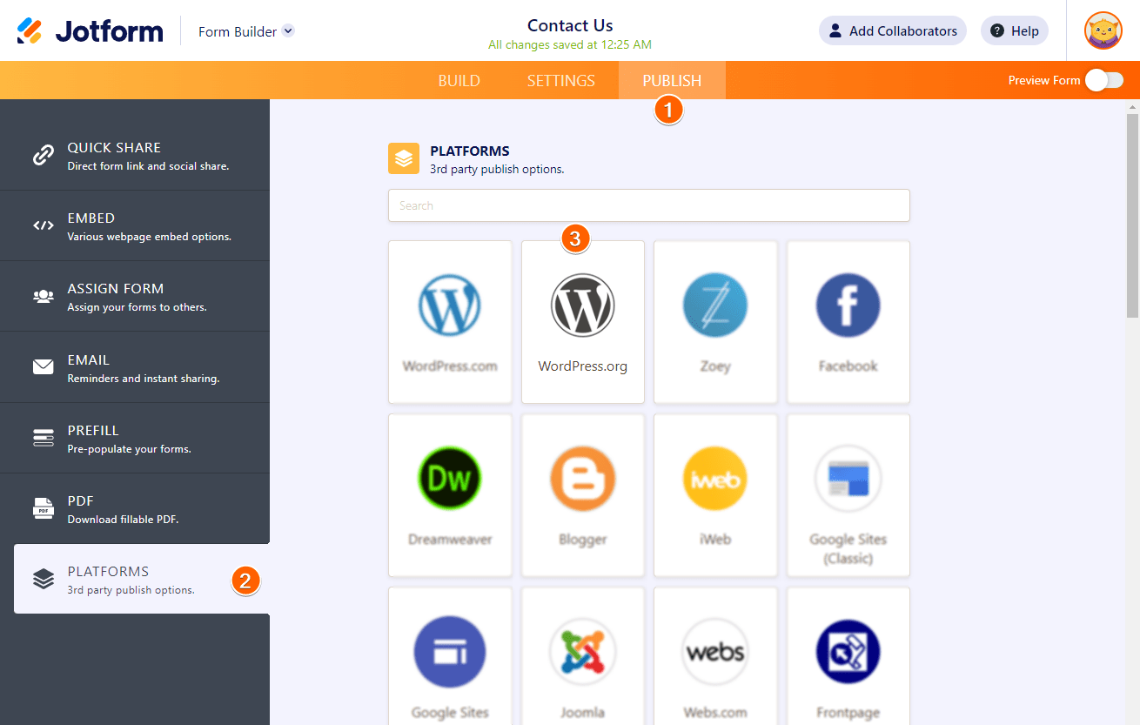The width and height of the screenshot is (1140, 725).
Task: Click the Jotform logo
Action: pos(90,31)
